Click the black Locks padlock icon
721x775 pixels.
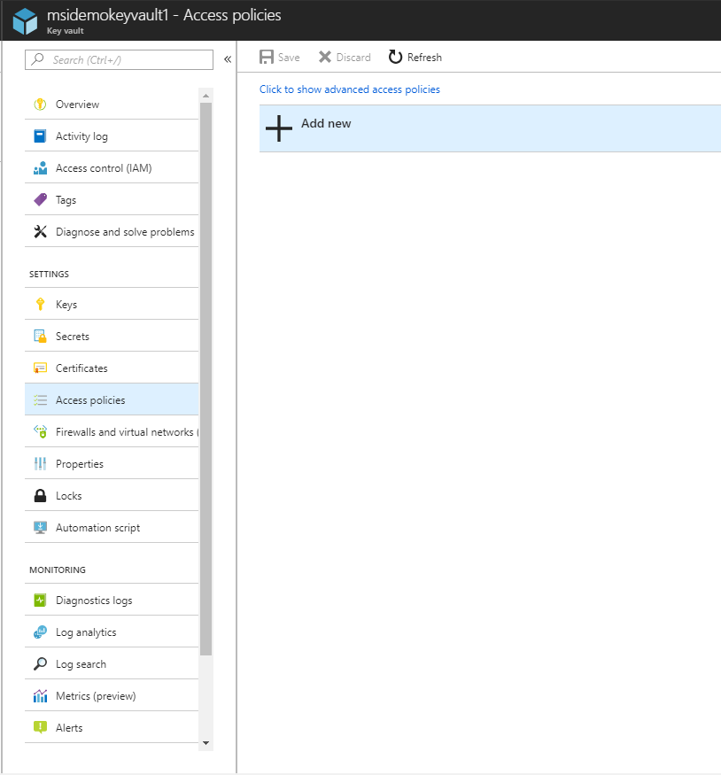pos(40,496)
